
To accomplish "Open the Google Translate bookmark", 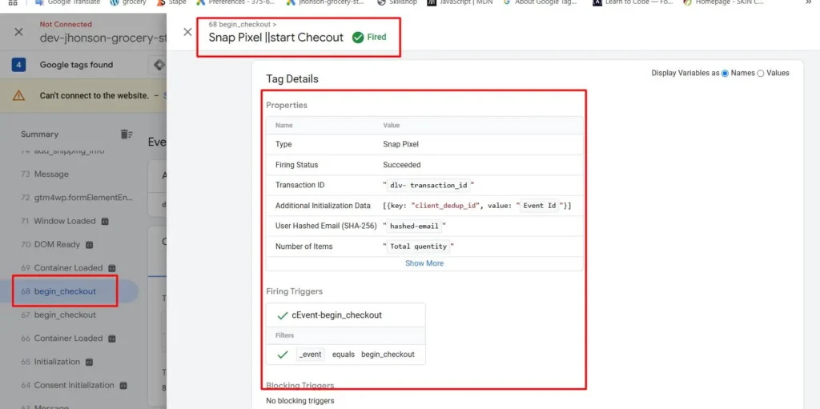I will pos(67,2).
